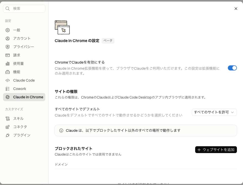Show the 使用量 section
Viewport: 243px width, 185px height.
pyautogui.click(x=24, y=64)
